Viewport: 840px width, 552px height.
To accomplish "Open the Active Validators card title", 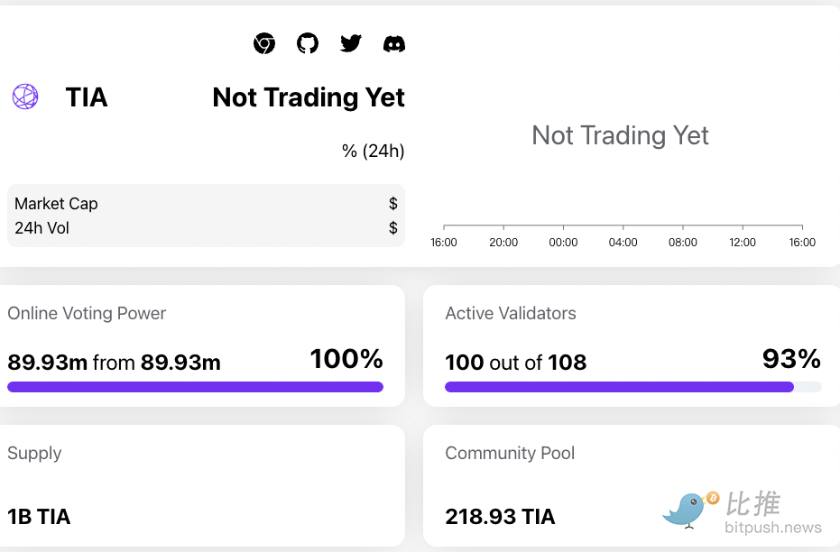I will click(511, 314).
